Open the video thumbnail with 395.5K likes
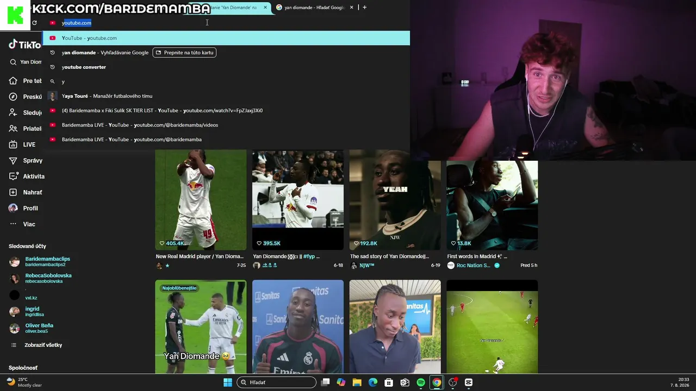The image size is (696, 391). tap(298, 200)
